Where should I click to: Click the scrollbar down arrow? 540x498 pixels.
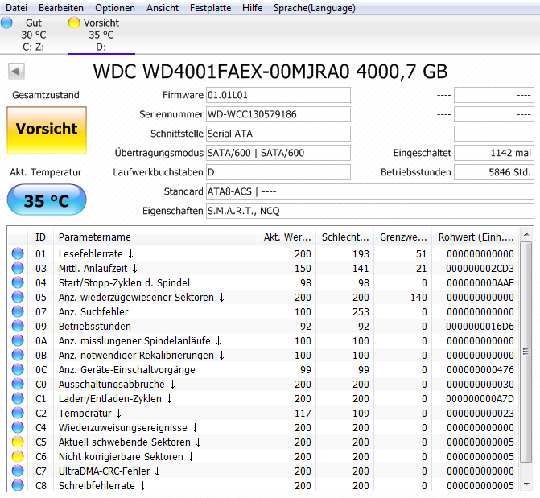(526, 484)
